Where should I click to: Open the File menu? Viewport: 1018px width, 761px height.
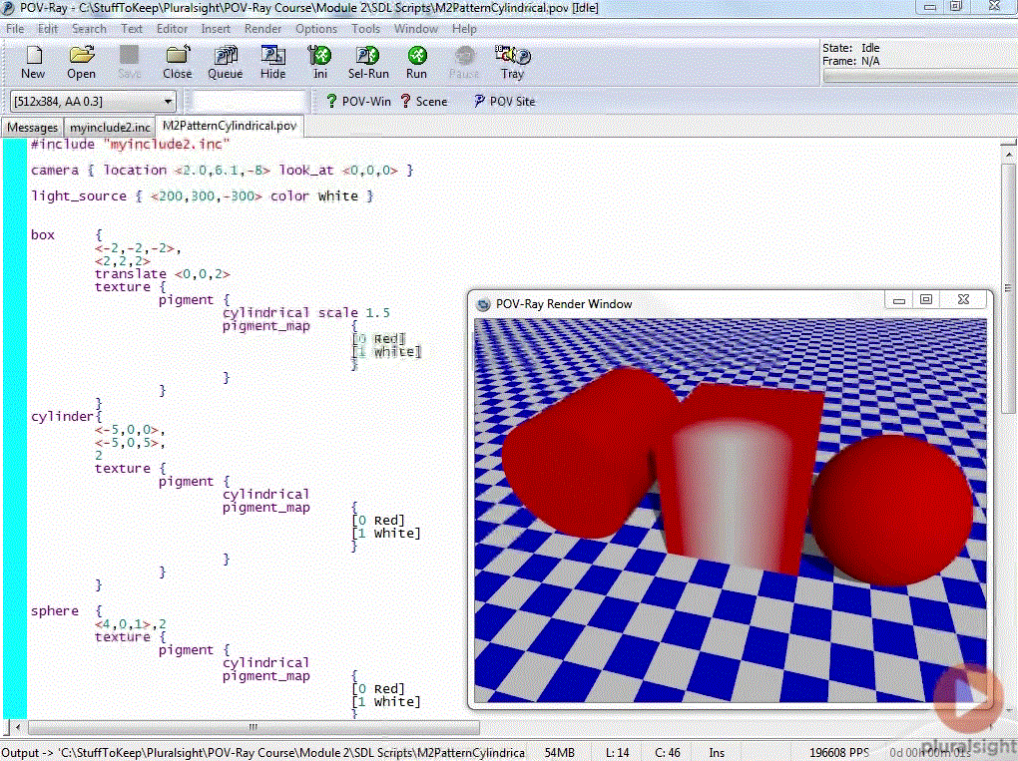(x=15, y=29)
